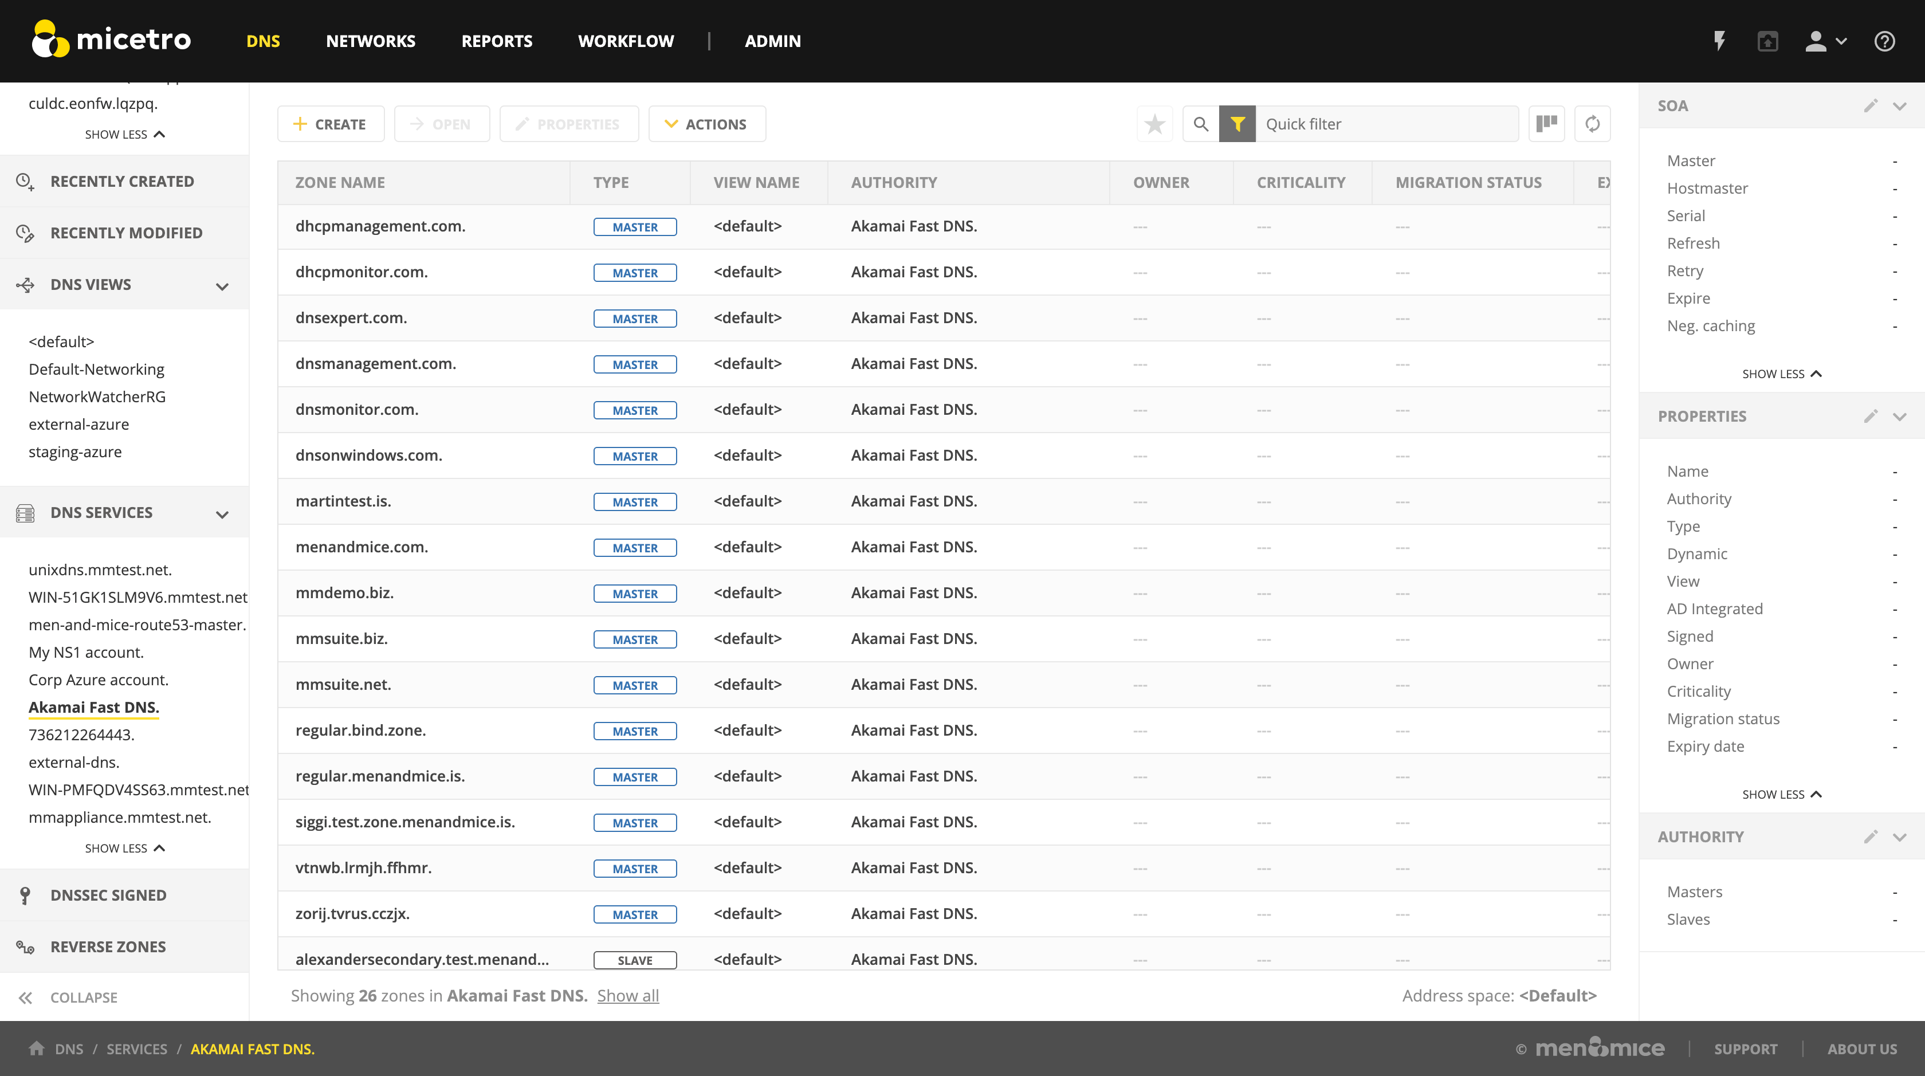Click the Services breadcrumb link

(x=137, y=1048)
